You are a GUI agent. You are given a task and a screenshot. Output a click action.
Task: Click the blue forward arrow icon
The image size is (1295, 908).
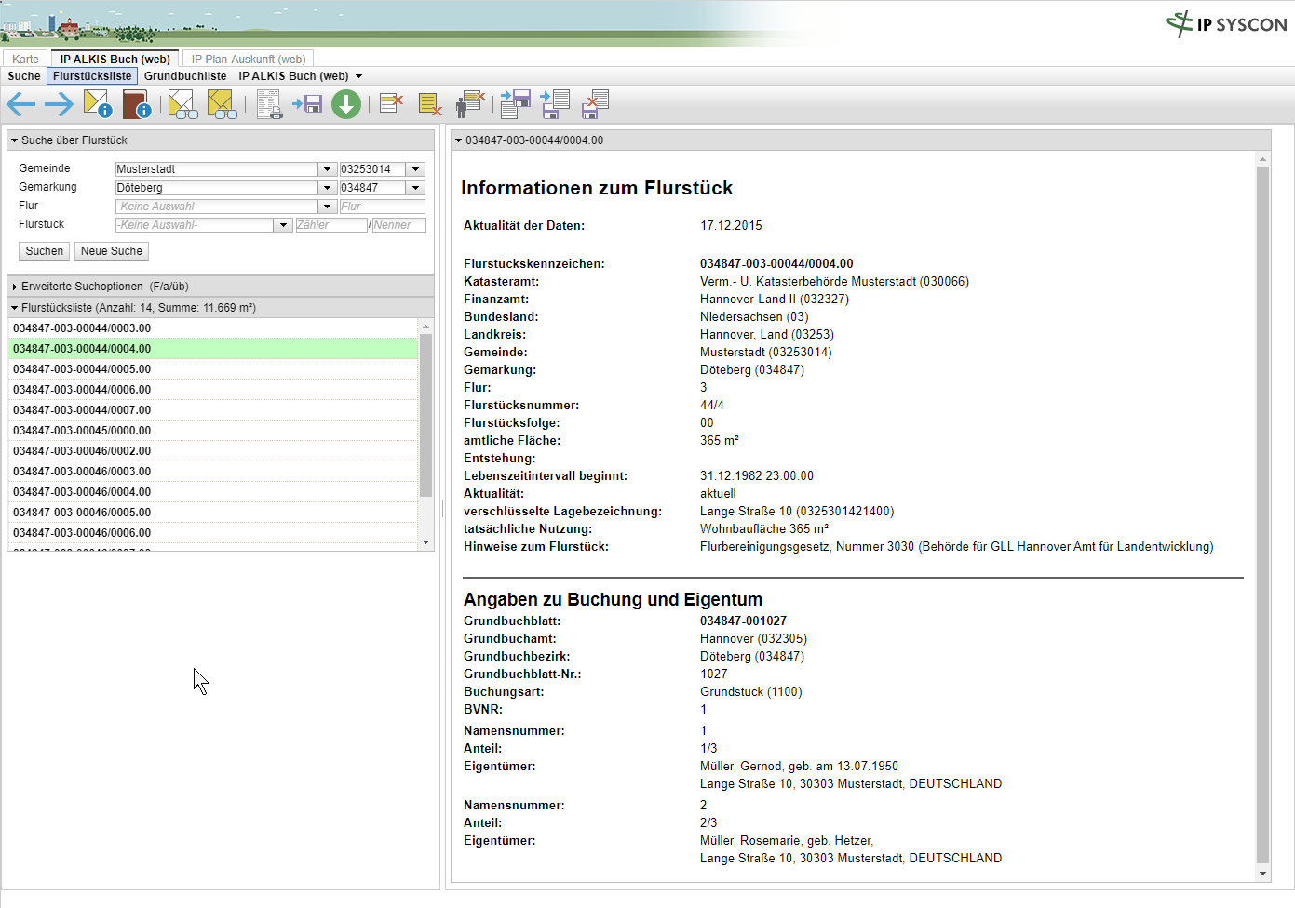point(59,104)
